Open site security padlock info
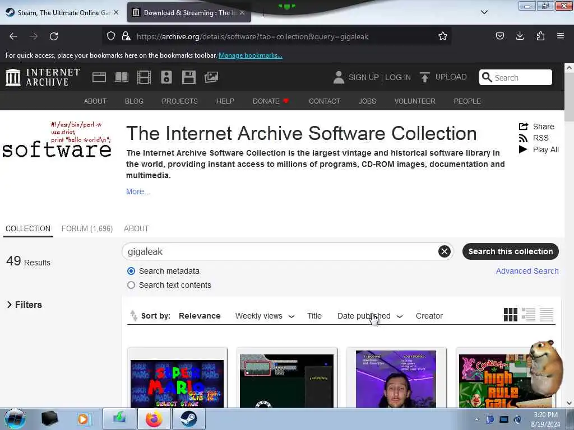 126,36
